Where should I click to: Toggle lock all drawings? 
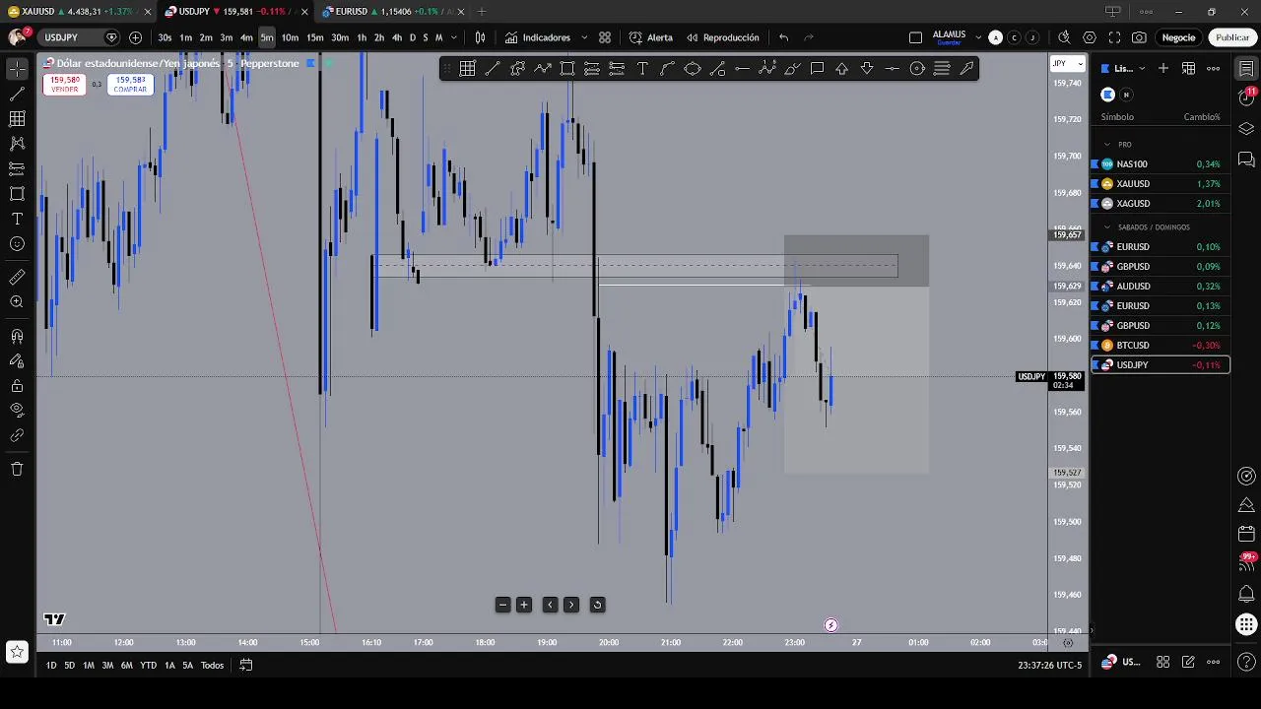point(17,386)
